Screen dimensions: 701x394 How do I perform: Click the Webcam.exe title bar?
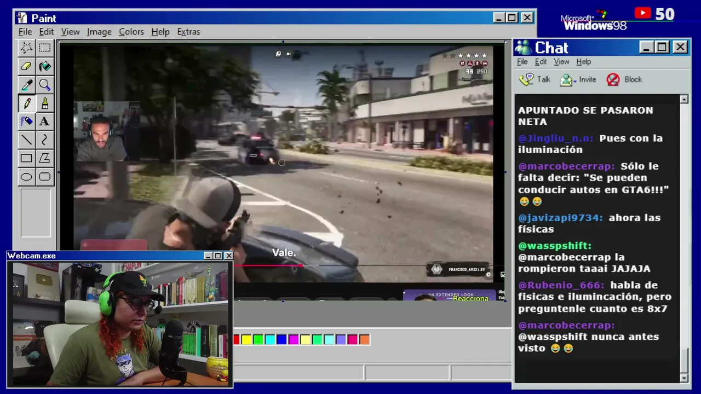(120, 256)
